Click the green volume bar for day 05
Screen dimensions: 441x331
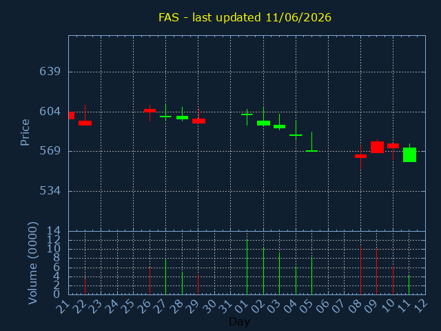click(311, 276)
